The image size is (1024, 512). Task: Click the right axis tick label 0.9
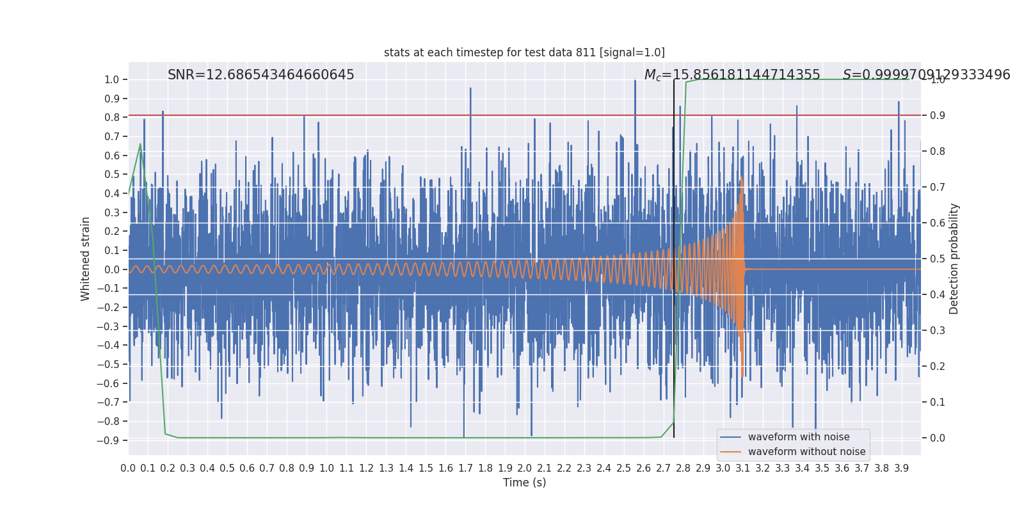click(938, 116)
